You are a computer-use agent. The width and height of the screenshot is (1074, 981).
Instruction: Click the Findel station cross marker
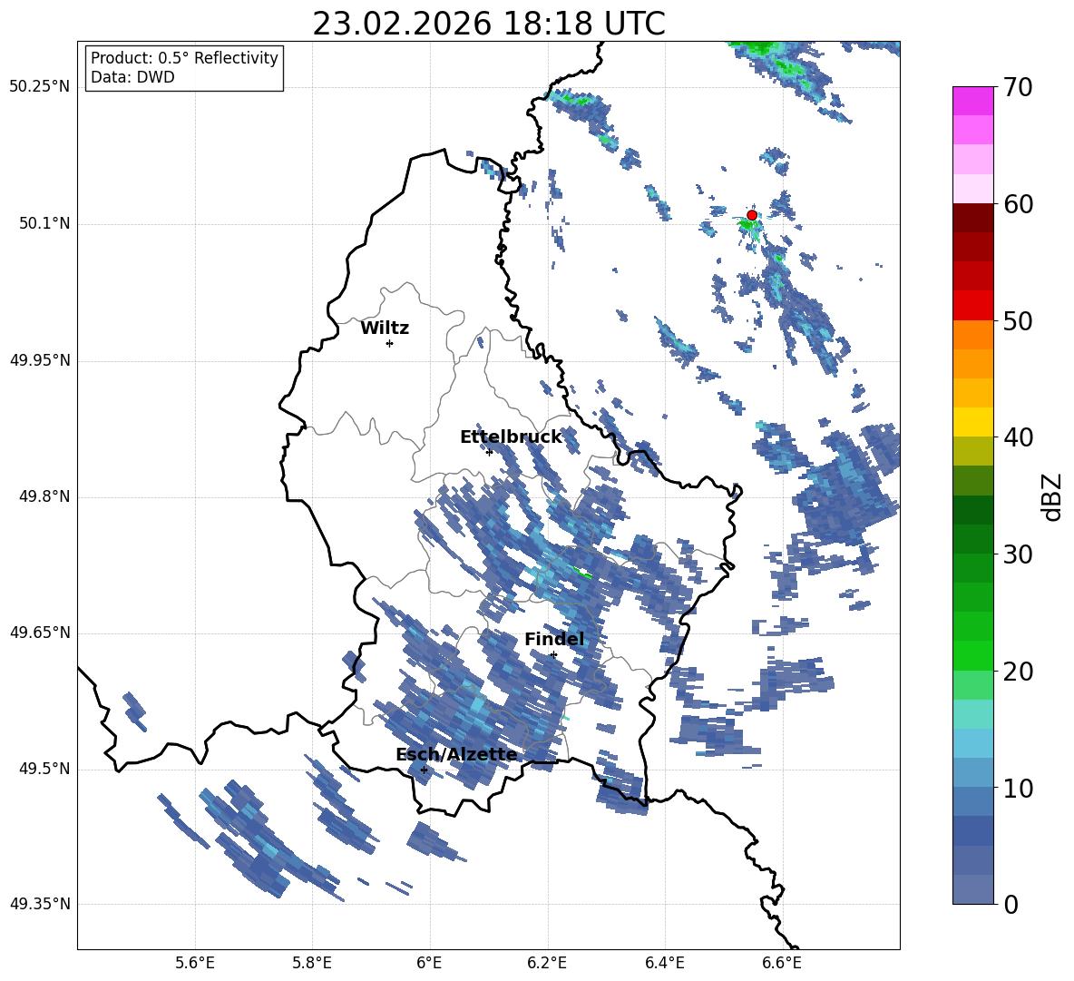pyautogui.click(x=553, y=655)
